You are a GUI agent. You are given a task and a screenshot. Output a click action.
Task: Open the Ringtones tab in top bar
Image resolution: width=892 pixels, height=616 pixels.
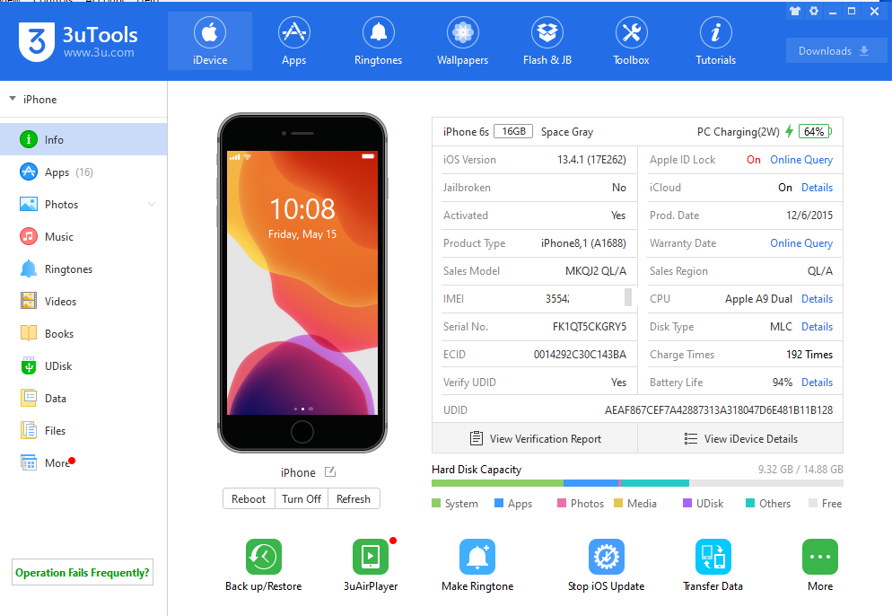[x=379, y=41]
